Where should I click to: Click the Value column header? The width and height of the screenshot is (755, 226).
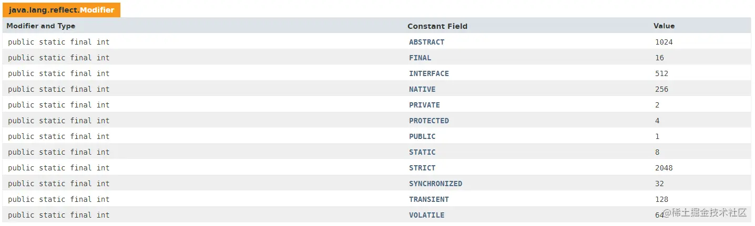click(664, 26)
